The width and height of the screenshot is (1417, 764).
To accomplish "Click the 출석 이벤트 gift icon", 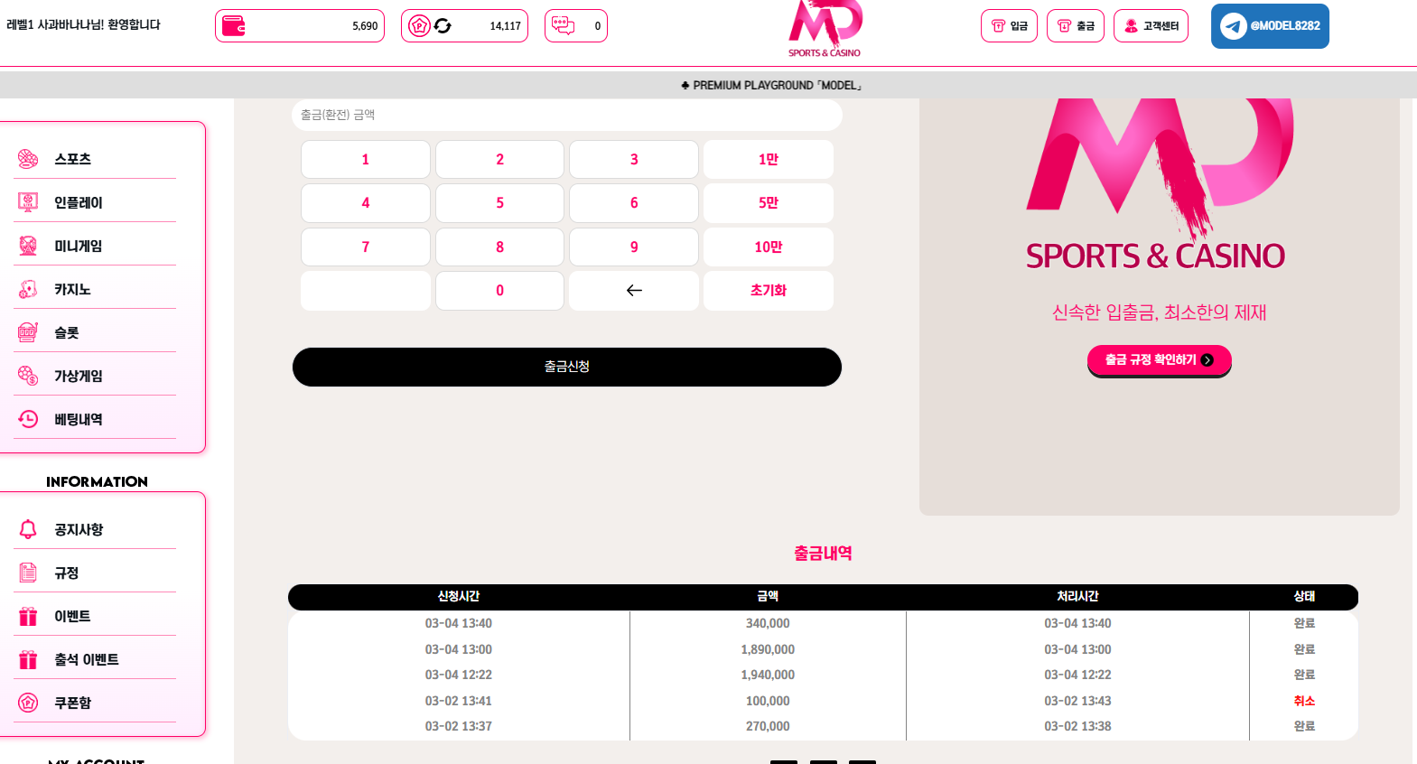I will click(28, 659).
